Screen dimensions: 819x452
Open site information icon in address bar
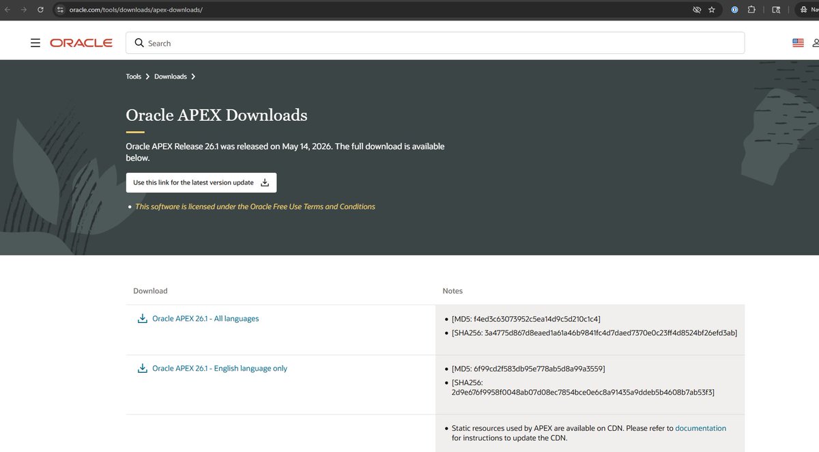pos(60,10)
